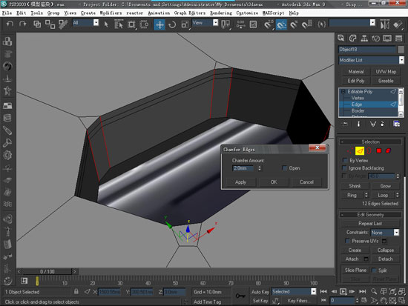The width and height of the screenshot is (408, 306).
Task: Select Polygon sub-object level icon
Action: pos(378,151)
